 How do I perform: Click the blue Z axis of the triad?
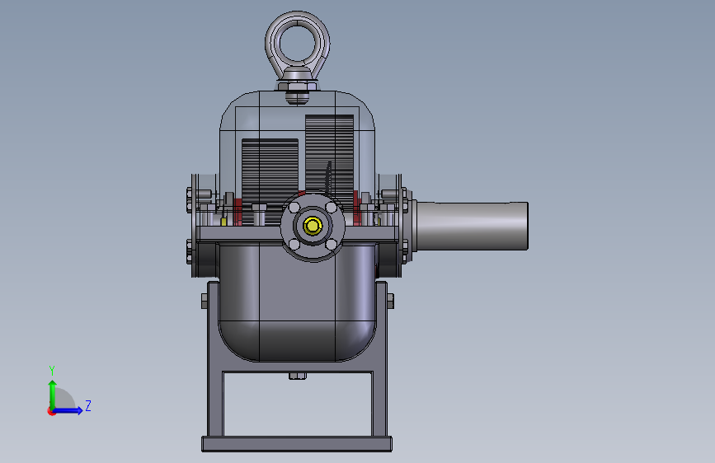tap(68, 410)
